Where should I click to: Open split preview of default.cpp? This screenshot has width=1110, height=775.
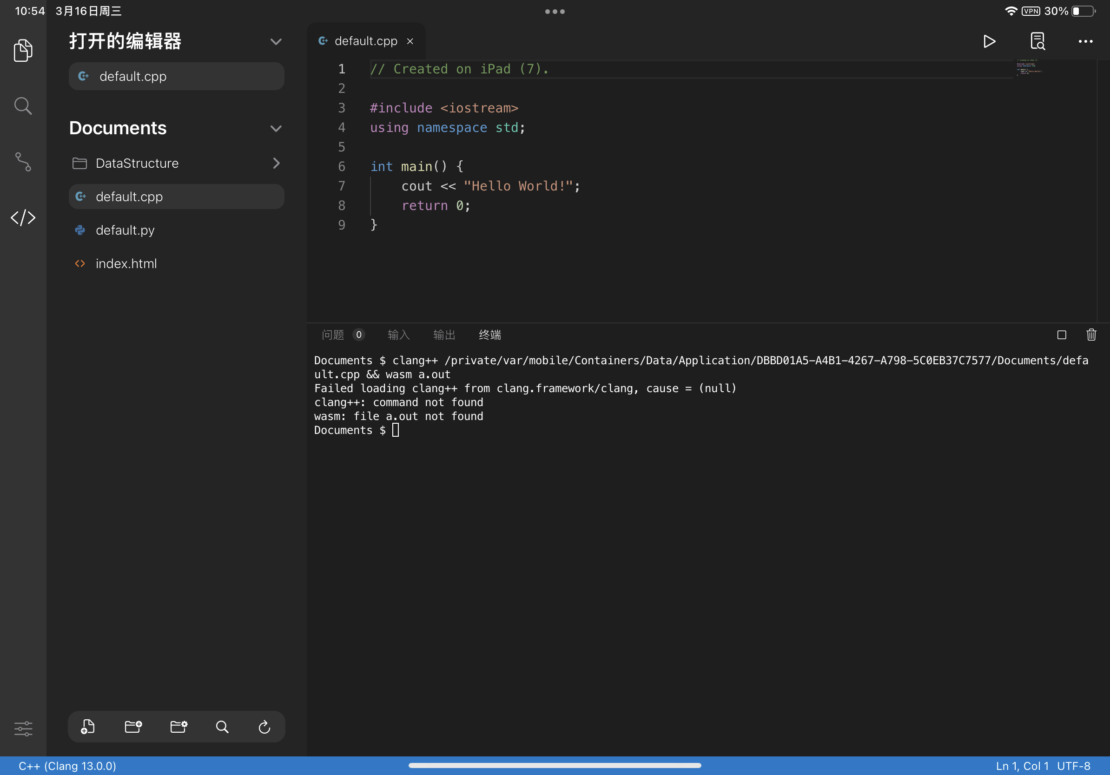click(x=1038, y=41)
